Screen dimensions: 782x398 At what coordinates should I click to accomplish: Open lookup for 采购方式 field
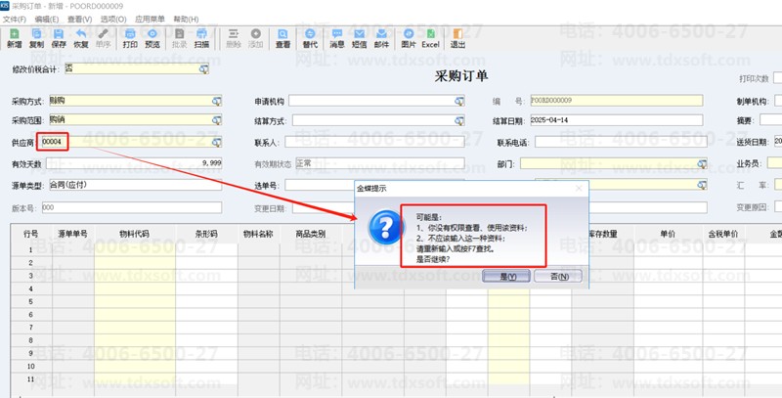pyautogui.click(x=216, y=101)
